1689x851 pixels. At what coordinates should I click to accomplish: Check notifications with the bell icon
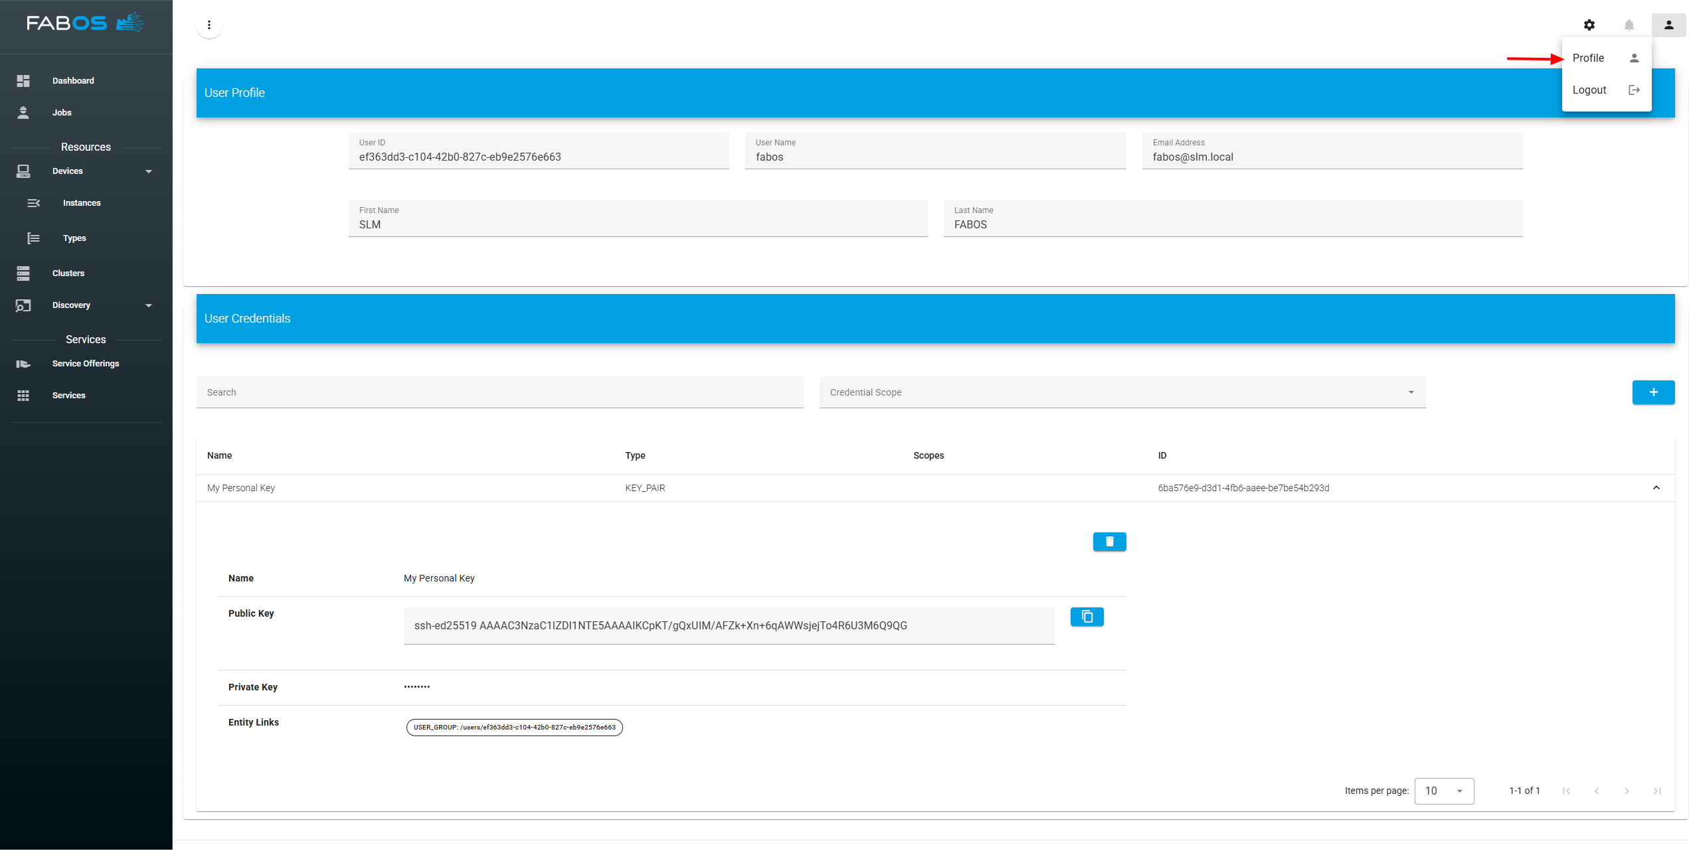(1629, 25)
